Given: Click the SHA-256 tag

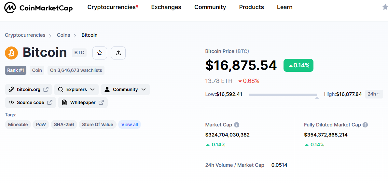Looking at the screenshot, I should click(x=64, y=124).
